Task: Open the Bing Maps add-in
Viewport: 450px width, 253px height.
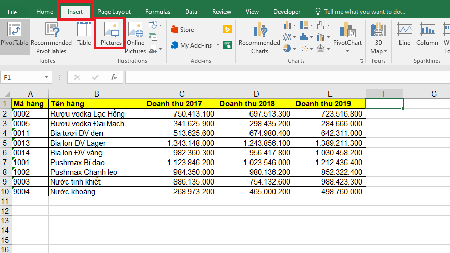Action: [228, 30]
